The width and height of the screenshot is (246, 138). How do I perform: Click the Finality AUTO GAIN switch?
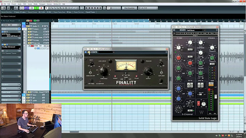pyautogui.click(x=161, y=73)
